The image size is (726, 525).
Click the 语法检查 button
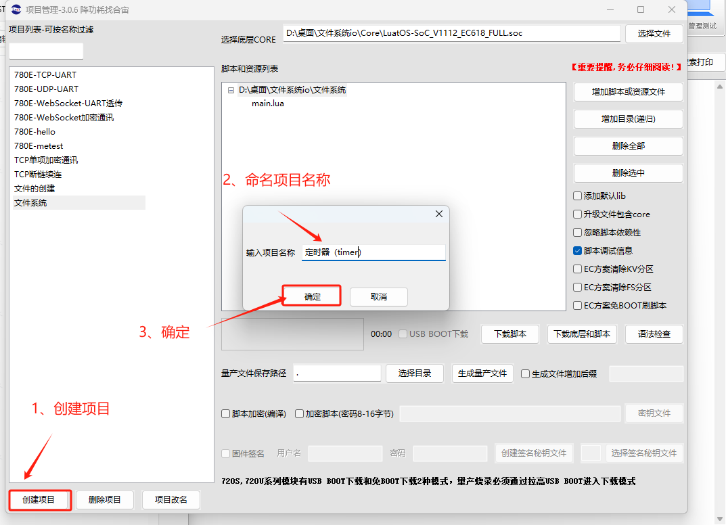(x=654, y=334)
